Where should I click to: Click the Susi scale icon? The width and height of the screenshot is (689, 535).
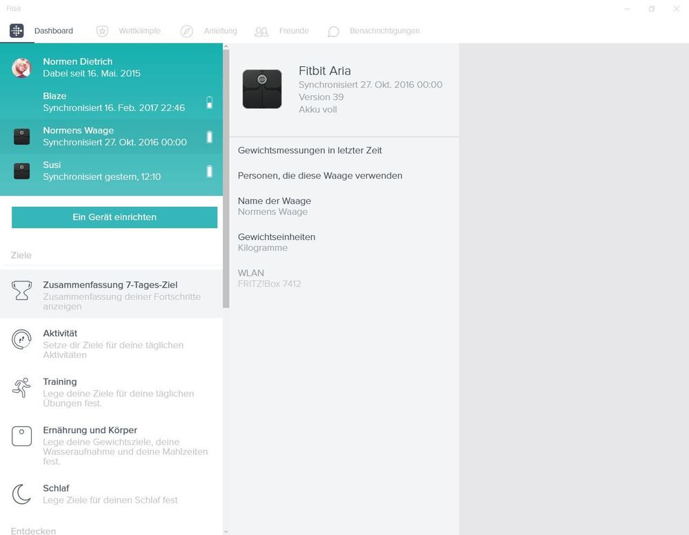click(21, 171)
